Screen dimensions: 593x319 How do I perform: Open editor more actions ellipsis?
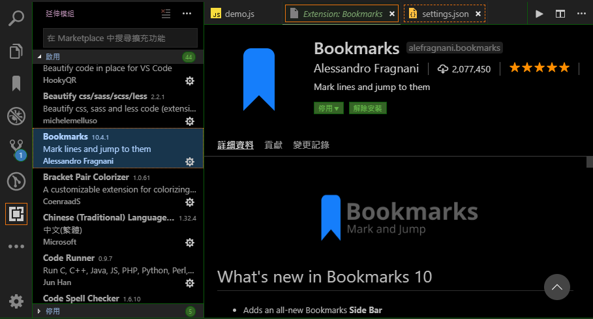582,14
